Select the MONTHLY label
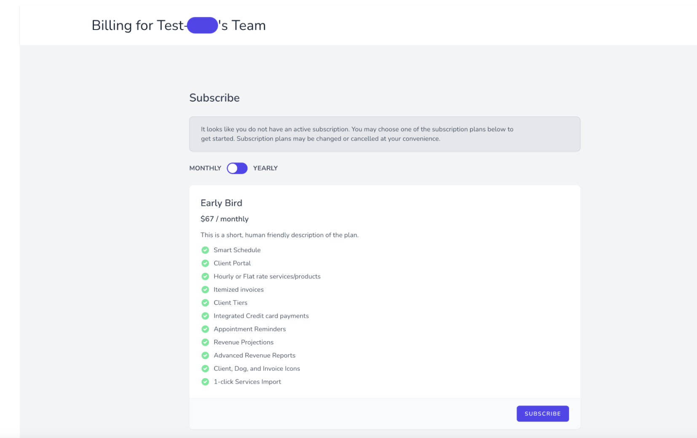Viewport: 697px width, 438px height. coord(205,168)
